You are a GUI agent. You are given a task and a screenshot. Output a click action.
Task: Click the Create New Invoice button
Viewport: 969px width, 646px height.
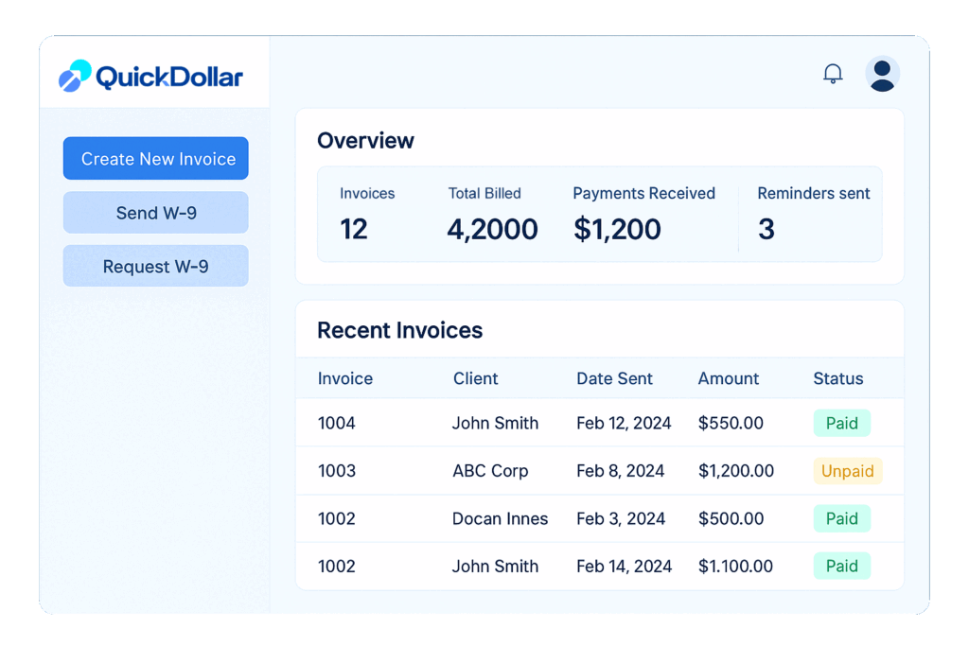tap(156, 159)
